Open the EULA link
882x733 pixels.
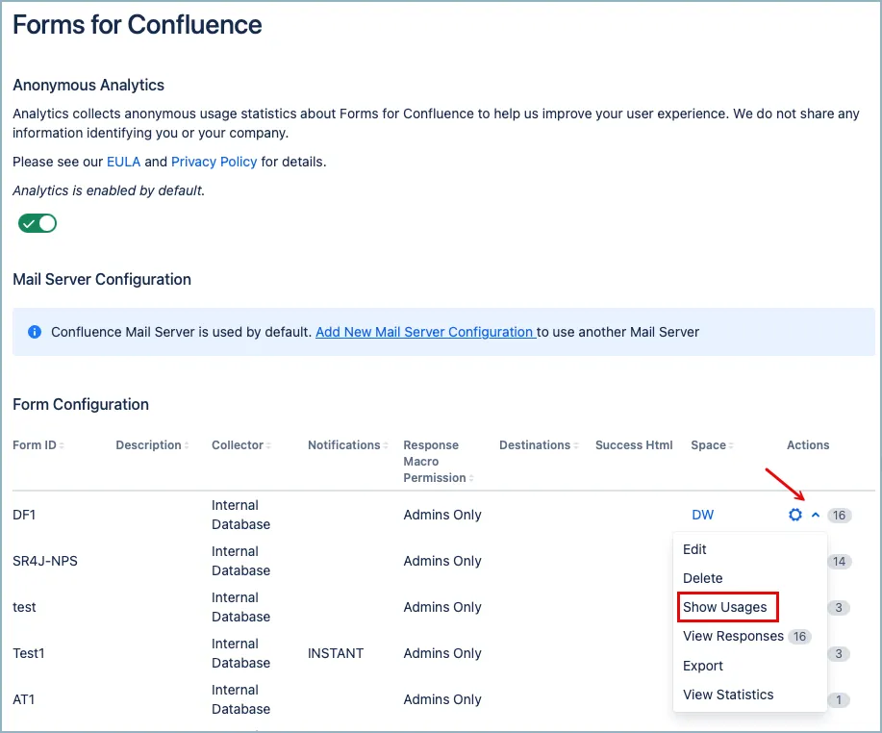pyautogui.click(x=123, y=162)
